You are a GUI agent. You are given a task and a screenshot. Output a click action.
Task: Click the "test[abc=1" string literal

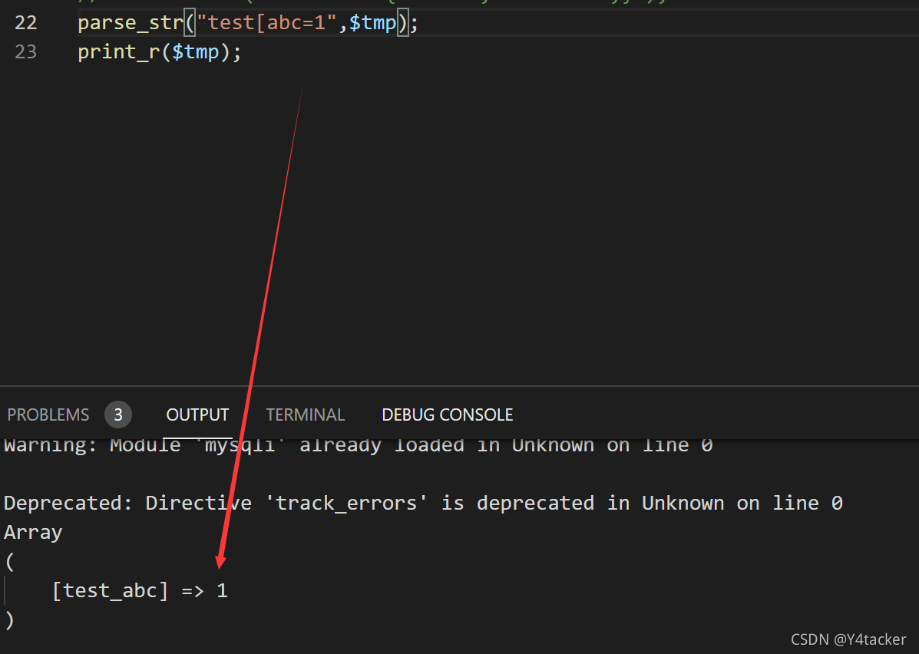[266, 23]
